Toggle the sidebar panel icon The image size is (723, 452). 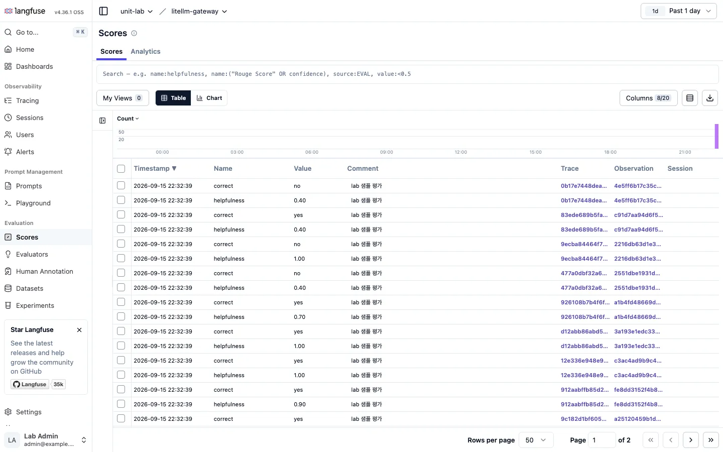(103, 11)
